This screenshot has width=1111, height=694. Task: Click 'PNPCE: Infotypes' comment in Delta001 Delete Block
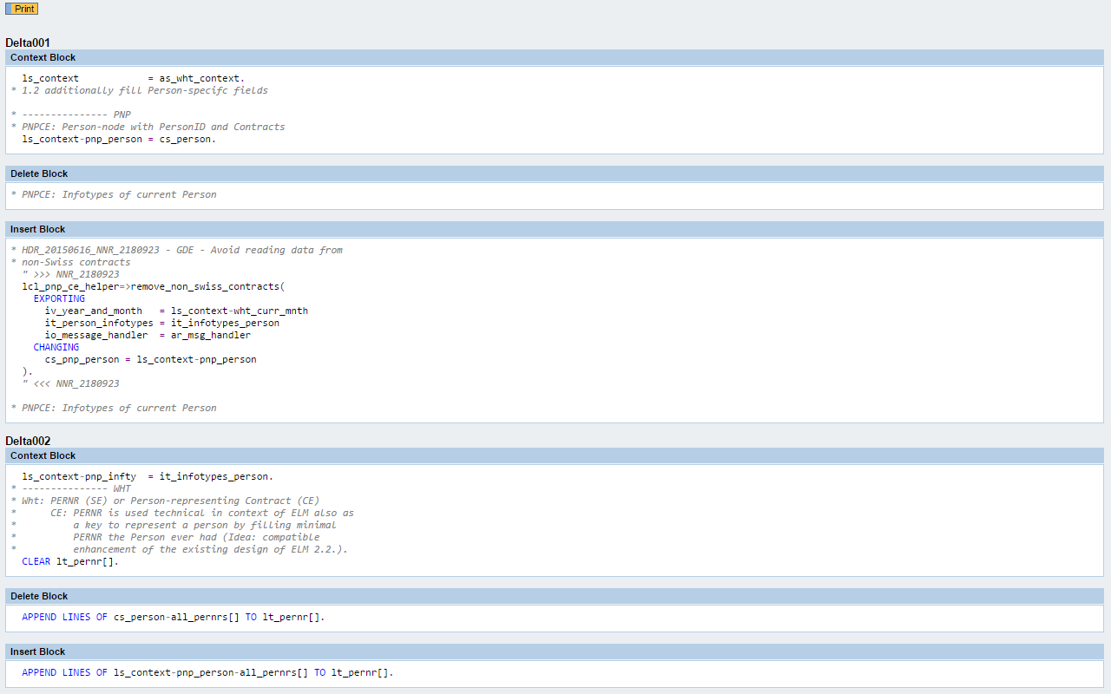[x=114, y=194]
